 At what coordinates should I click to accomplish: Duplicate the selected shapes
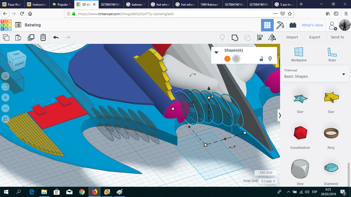31,37
